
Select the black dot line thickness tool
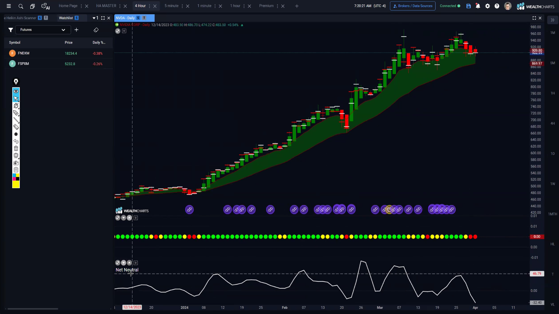click(x=16, y=134)
